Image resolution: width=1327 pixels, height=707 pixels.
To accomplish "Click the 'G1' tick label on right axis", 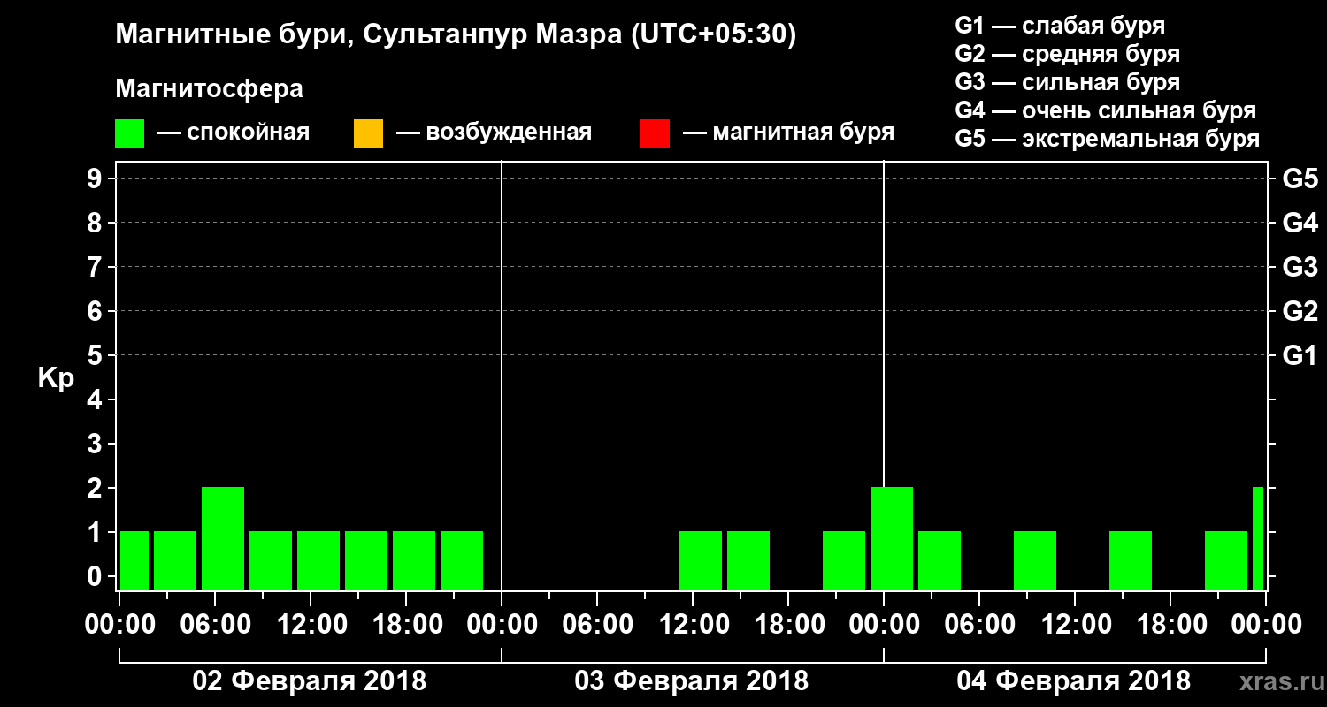I will pos(1300,356).
